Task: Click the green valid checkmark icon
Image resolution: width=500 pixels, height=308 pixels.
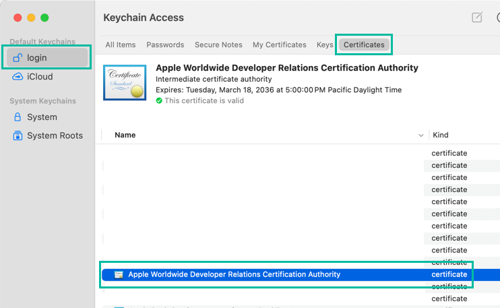Action: [159, 100]
